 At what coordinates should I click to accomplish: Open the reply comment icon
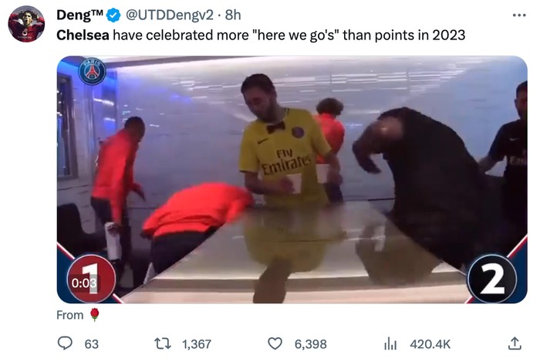[x=65, y=343]
